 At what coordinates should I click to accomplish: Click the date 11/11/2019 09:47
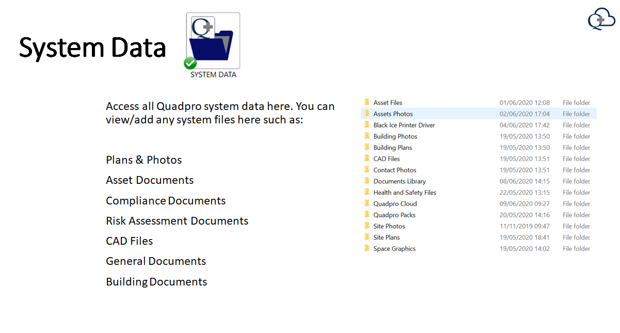point(524,227)
